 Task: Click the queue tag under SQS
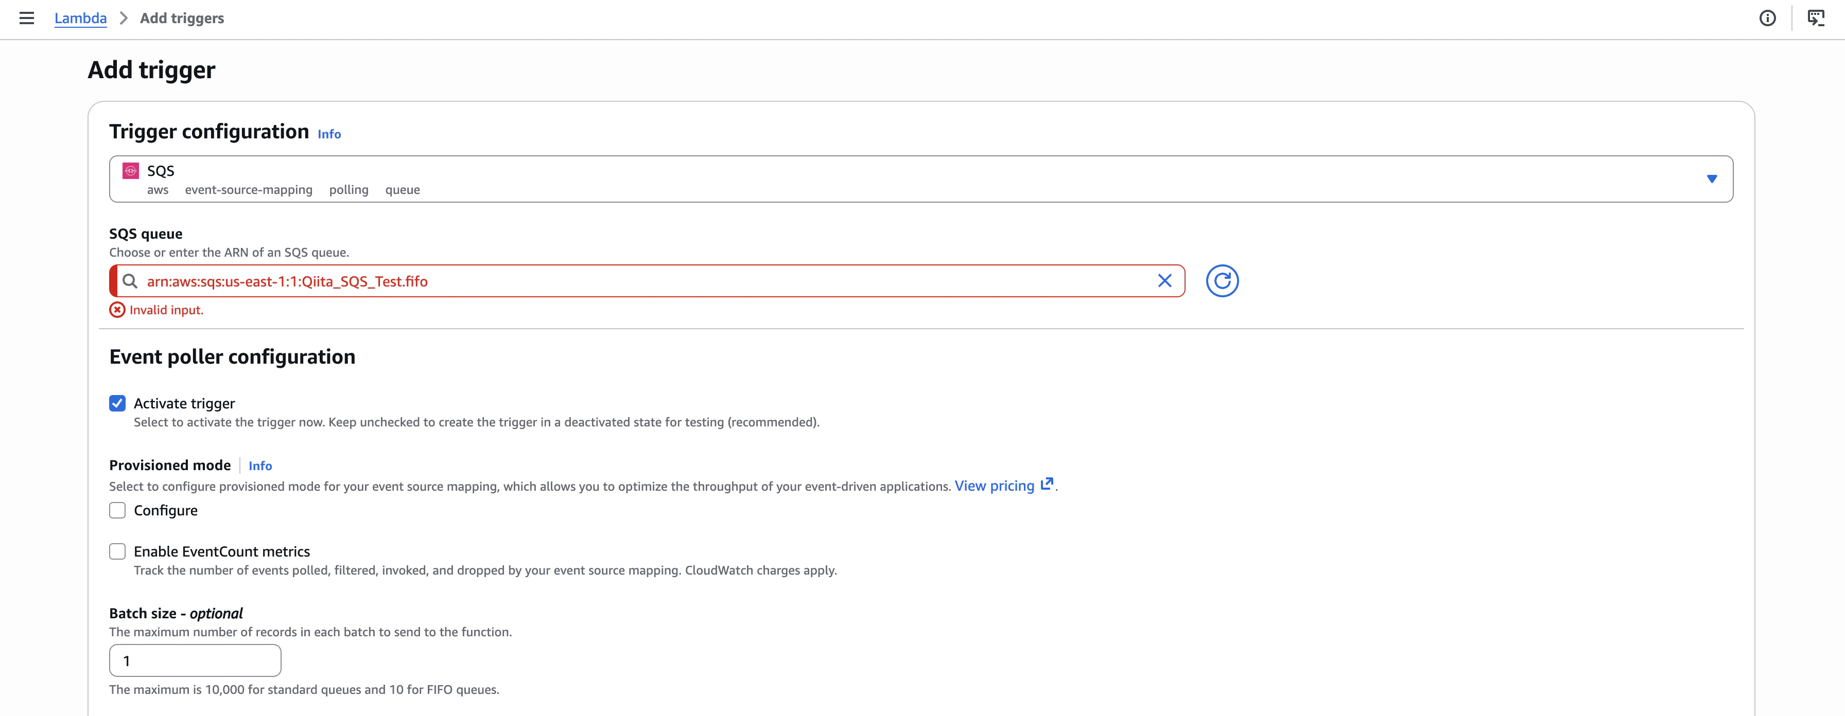coord(403,190)
